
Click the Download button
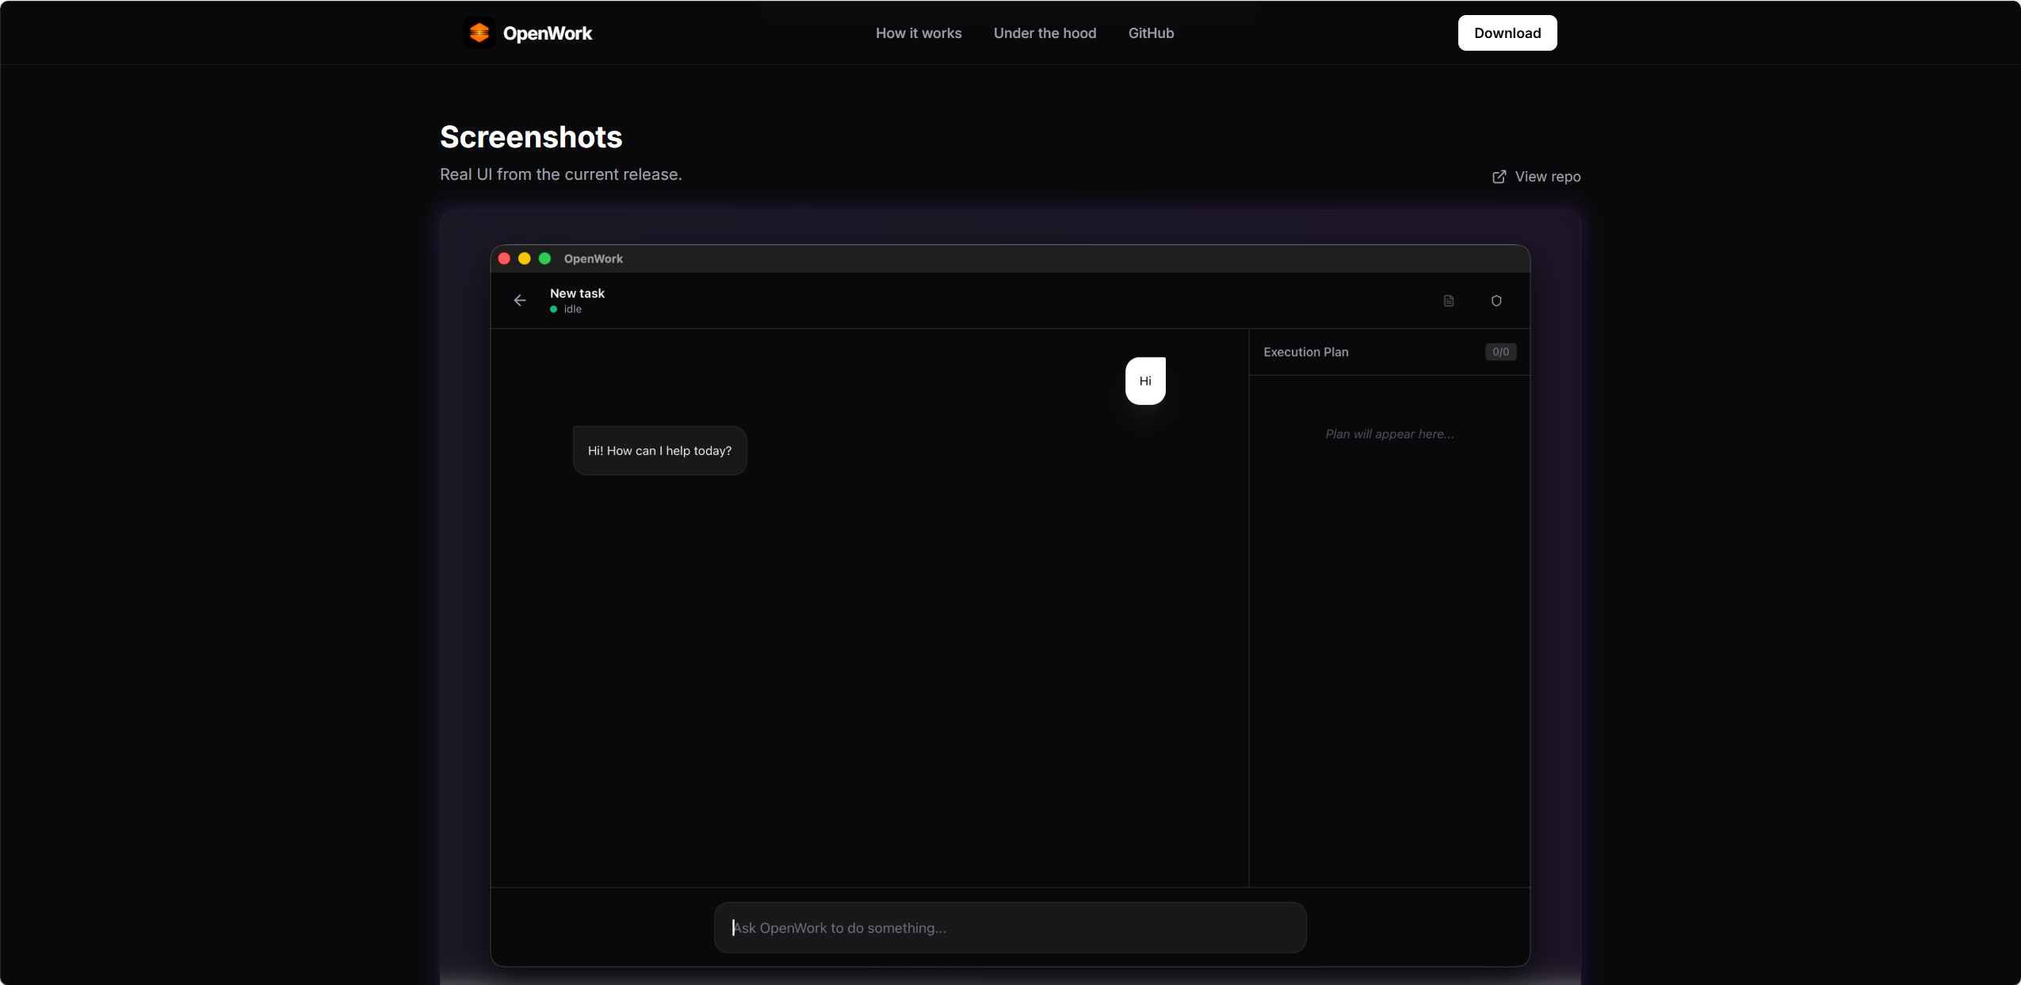[1507, 33]
